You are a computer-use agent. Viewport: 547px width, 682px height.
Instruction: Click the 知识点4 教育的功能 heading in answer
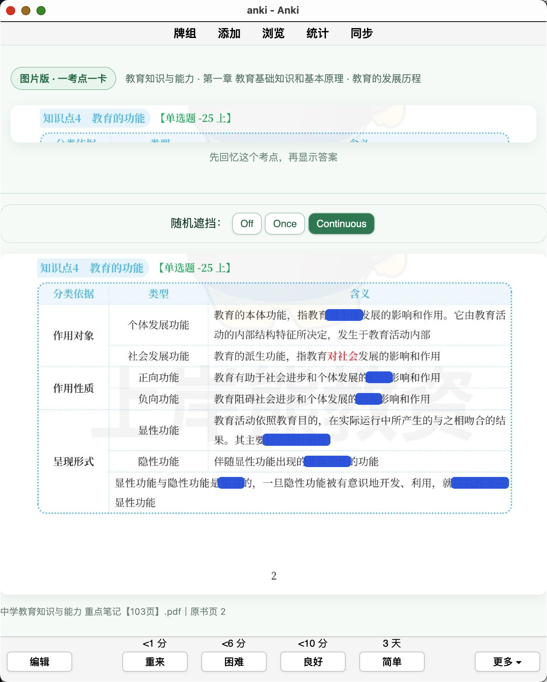point(92,268)
